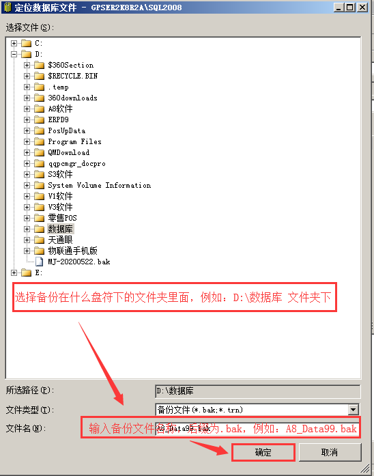The image size is (374, 476).
Task: Click the 取消 button
Action: 330,452
